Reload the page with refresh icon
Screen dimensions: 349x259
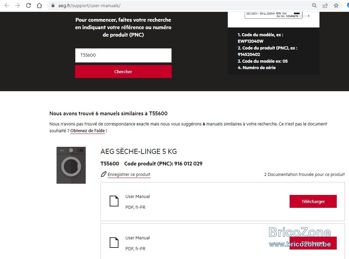coord(29,5)
